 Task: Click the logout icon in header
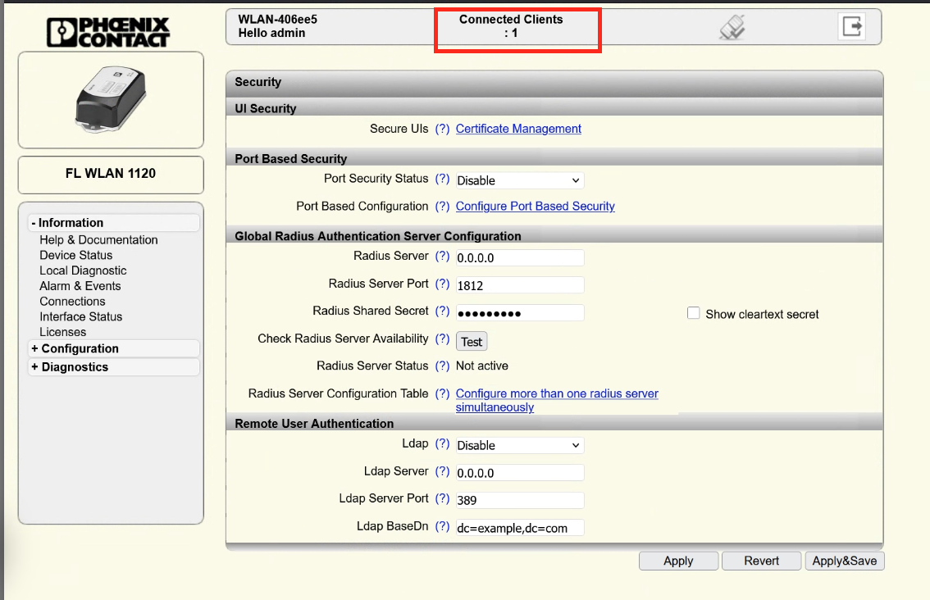[852, 26]
